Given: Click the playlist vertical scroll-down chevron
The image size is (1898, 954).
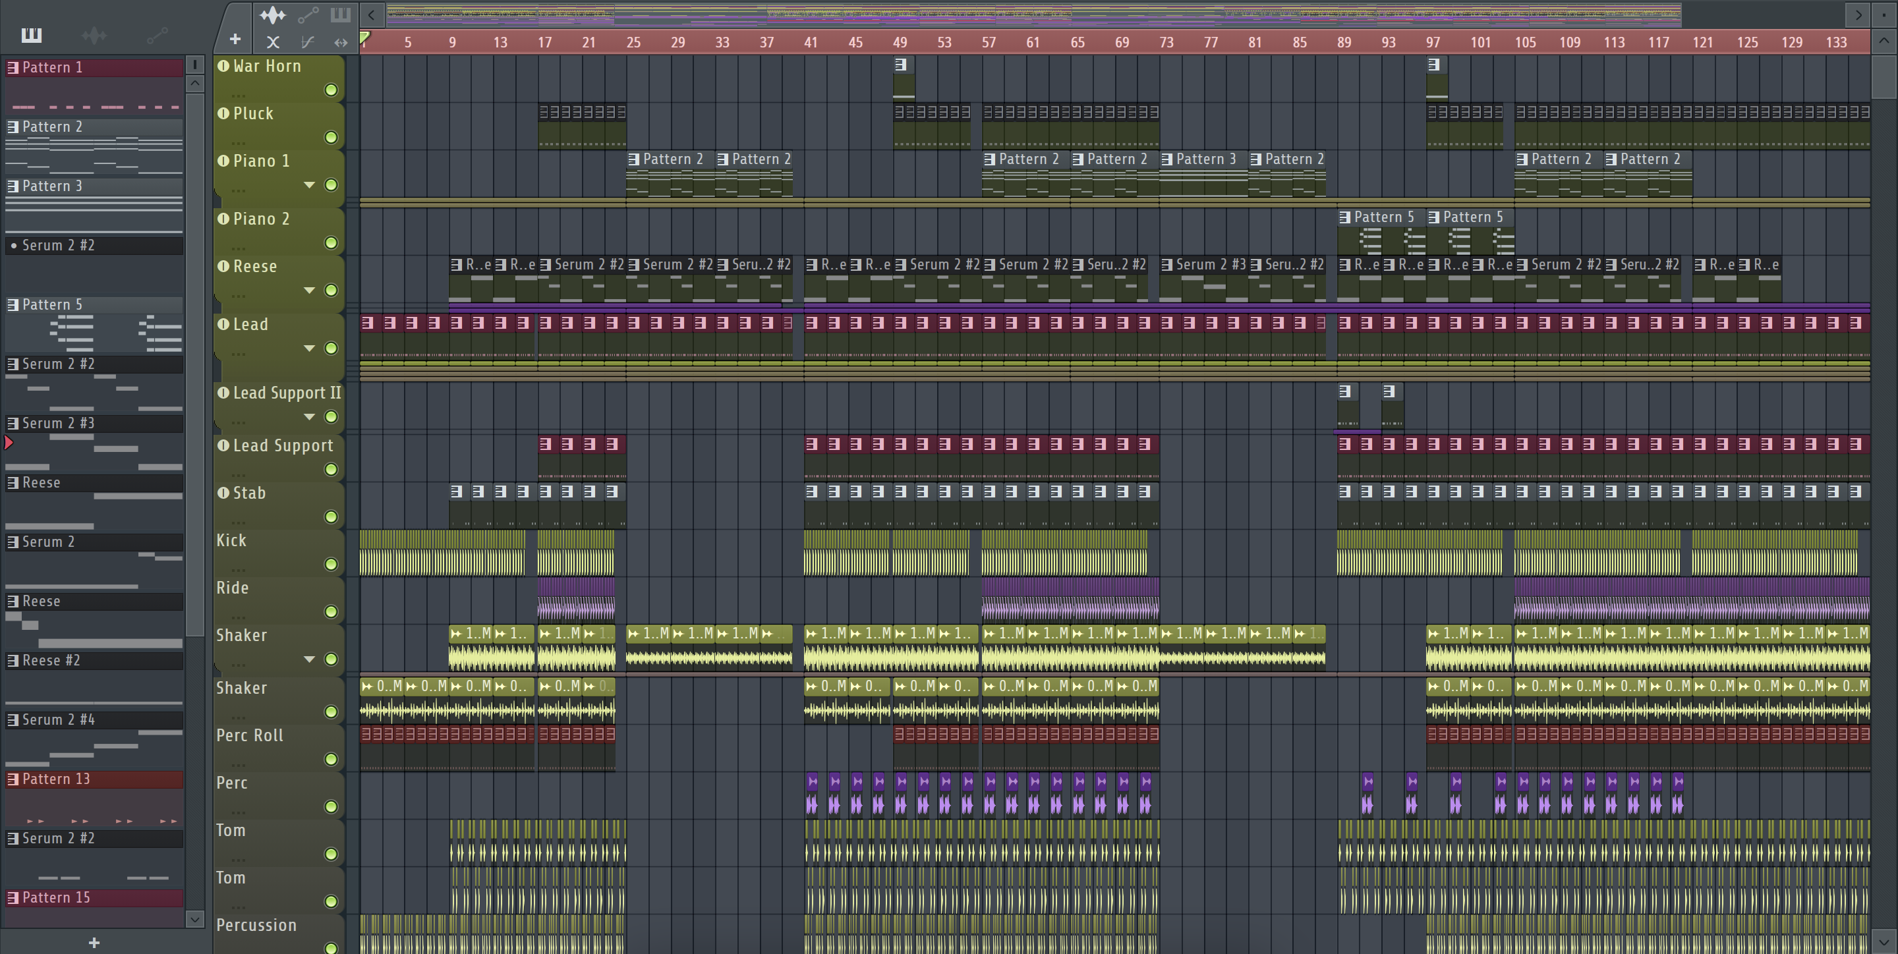Looking at the screenshot, I should click(1884, 941).
